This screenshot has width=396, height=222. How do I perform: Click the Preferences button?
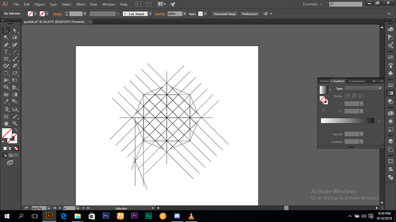[250, 14]
